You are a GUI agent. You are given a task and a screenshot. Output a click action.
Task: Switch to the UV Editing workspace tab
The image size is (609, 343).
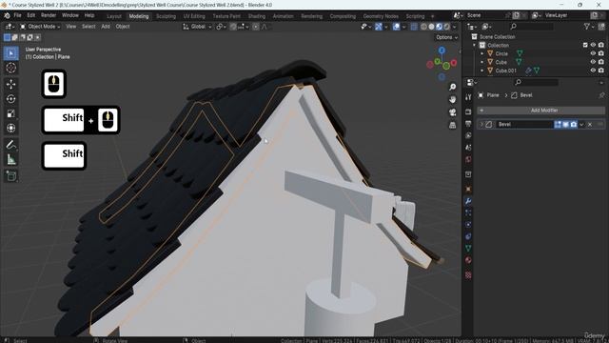[194, 16]
